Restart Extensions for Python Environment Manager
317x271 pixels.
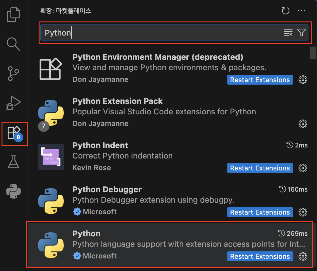click(x=260, y=80)
